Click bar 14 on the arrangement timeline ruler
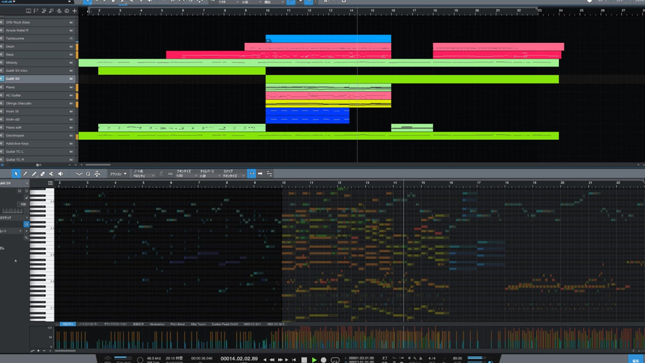This screenshot has width=645, height=363. (x=351, y=11)
